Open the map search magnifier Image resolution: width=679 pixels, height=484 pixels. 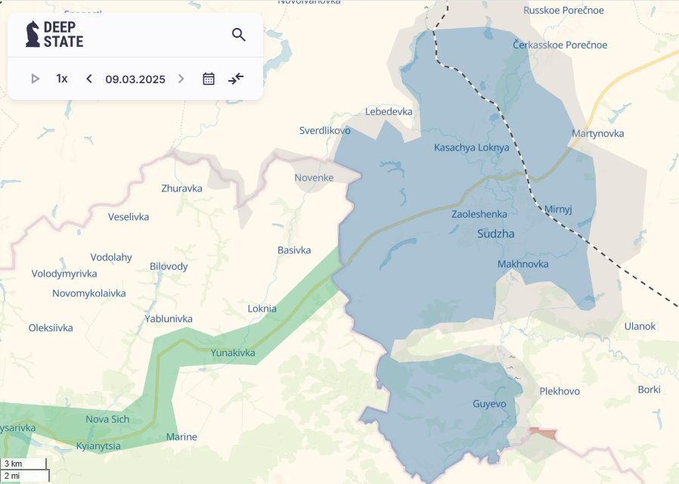point(239,35)
